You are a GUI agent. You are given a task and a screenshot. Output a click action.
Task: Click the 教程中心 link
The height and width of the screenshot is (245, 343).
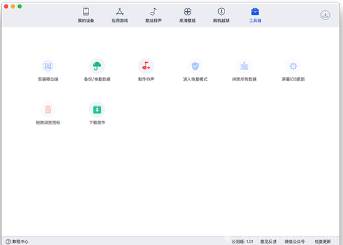(x=20, y=241)
